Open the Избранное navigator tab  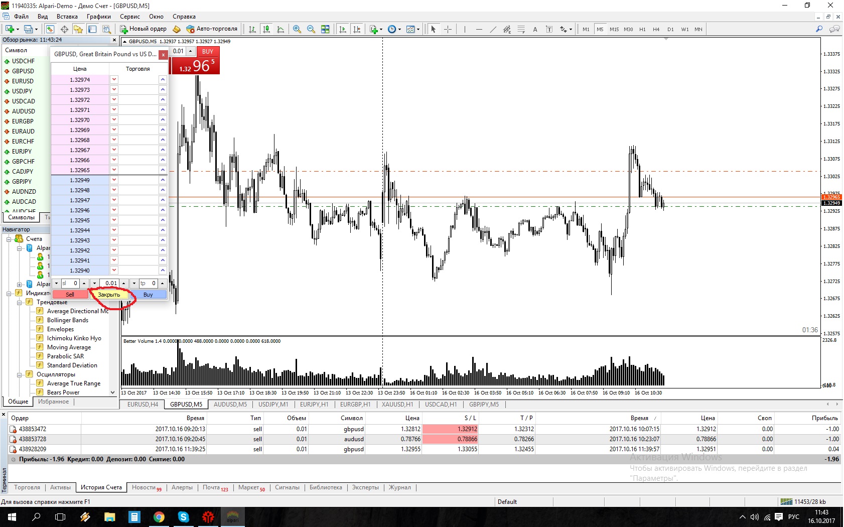(x=54, y=402)
